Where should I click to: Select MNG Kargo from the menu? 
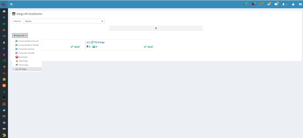point(27,61)
